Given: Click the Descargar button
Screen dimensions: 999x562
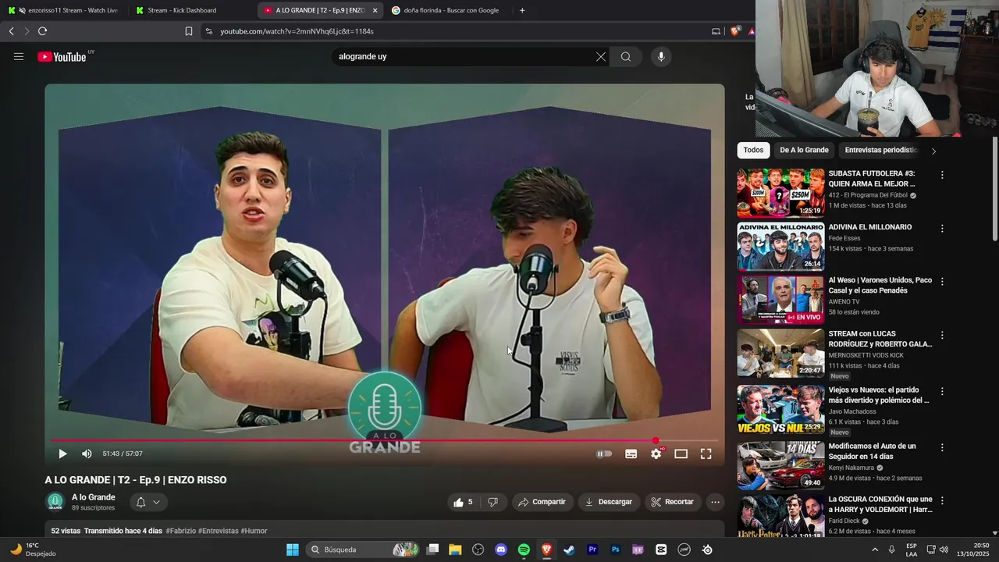Looking at the screenshot, I should (x=610, y=502).
